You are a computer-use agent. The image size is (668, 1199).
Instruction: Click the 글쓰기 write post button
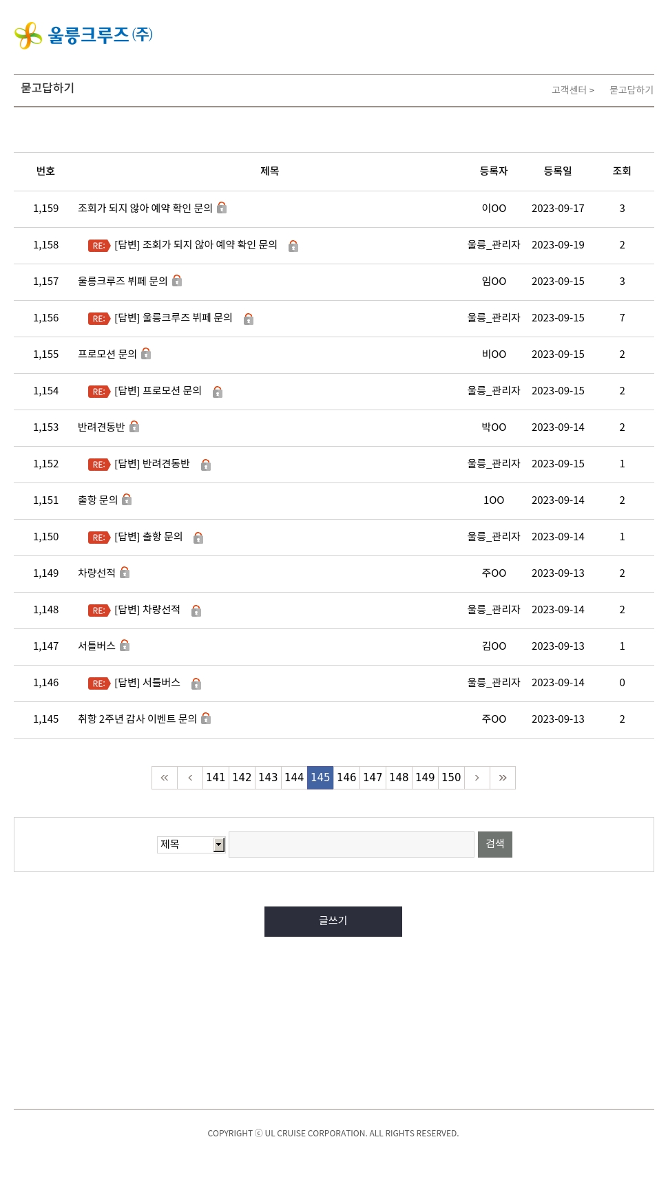click(333, 922)
